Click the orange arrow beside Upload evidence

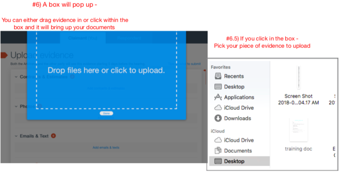4,55
